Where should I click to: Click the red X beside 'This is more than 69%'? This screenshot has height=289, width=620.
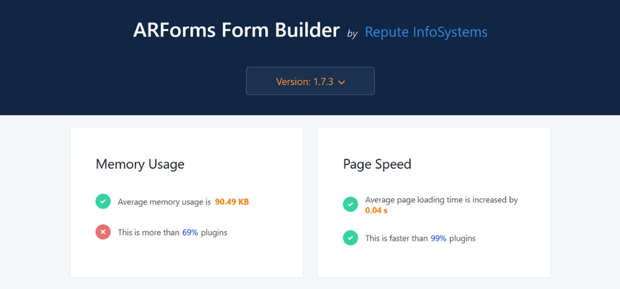coord(103,232)
